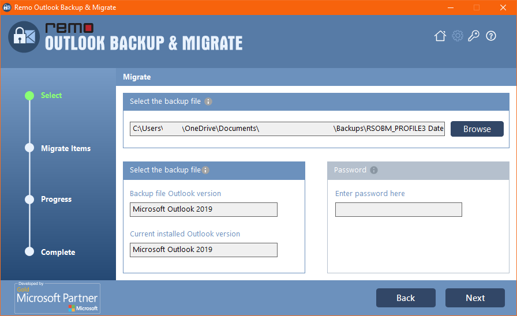Click the info icon next to Password
517x316 pixels.
pyautogui.click(x=374, y=170)
